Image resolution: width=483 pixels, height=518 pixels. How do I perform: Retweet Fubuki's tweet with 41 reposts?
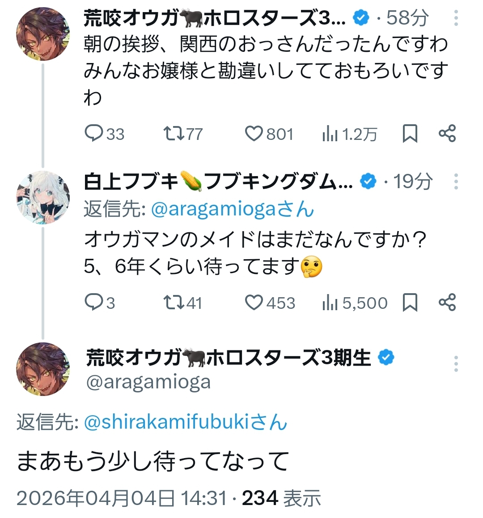(x=174, y=303)
